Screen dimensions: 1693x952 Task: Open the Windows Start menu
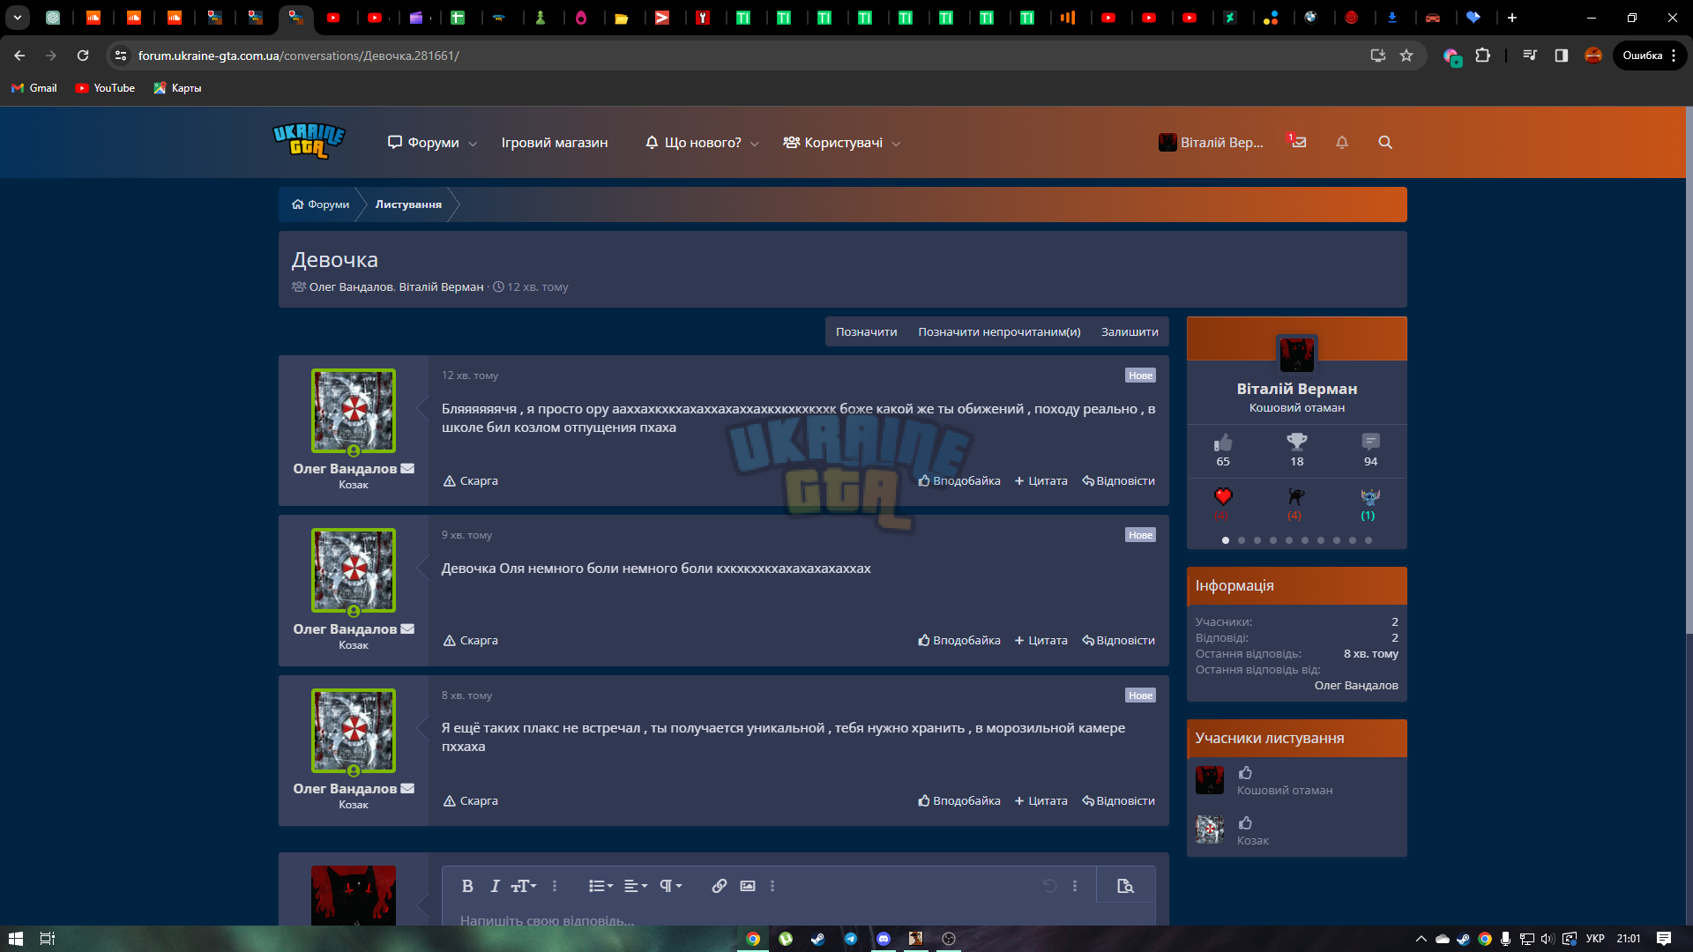tap(15, 939)
